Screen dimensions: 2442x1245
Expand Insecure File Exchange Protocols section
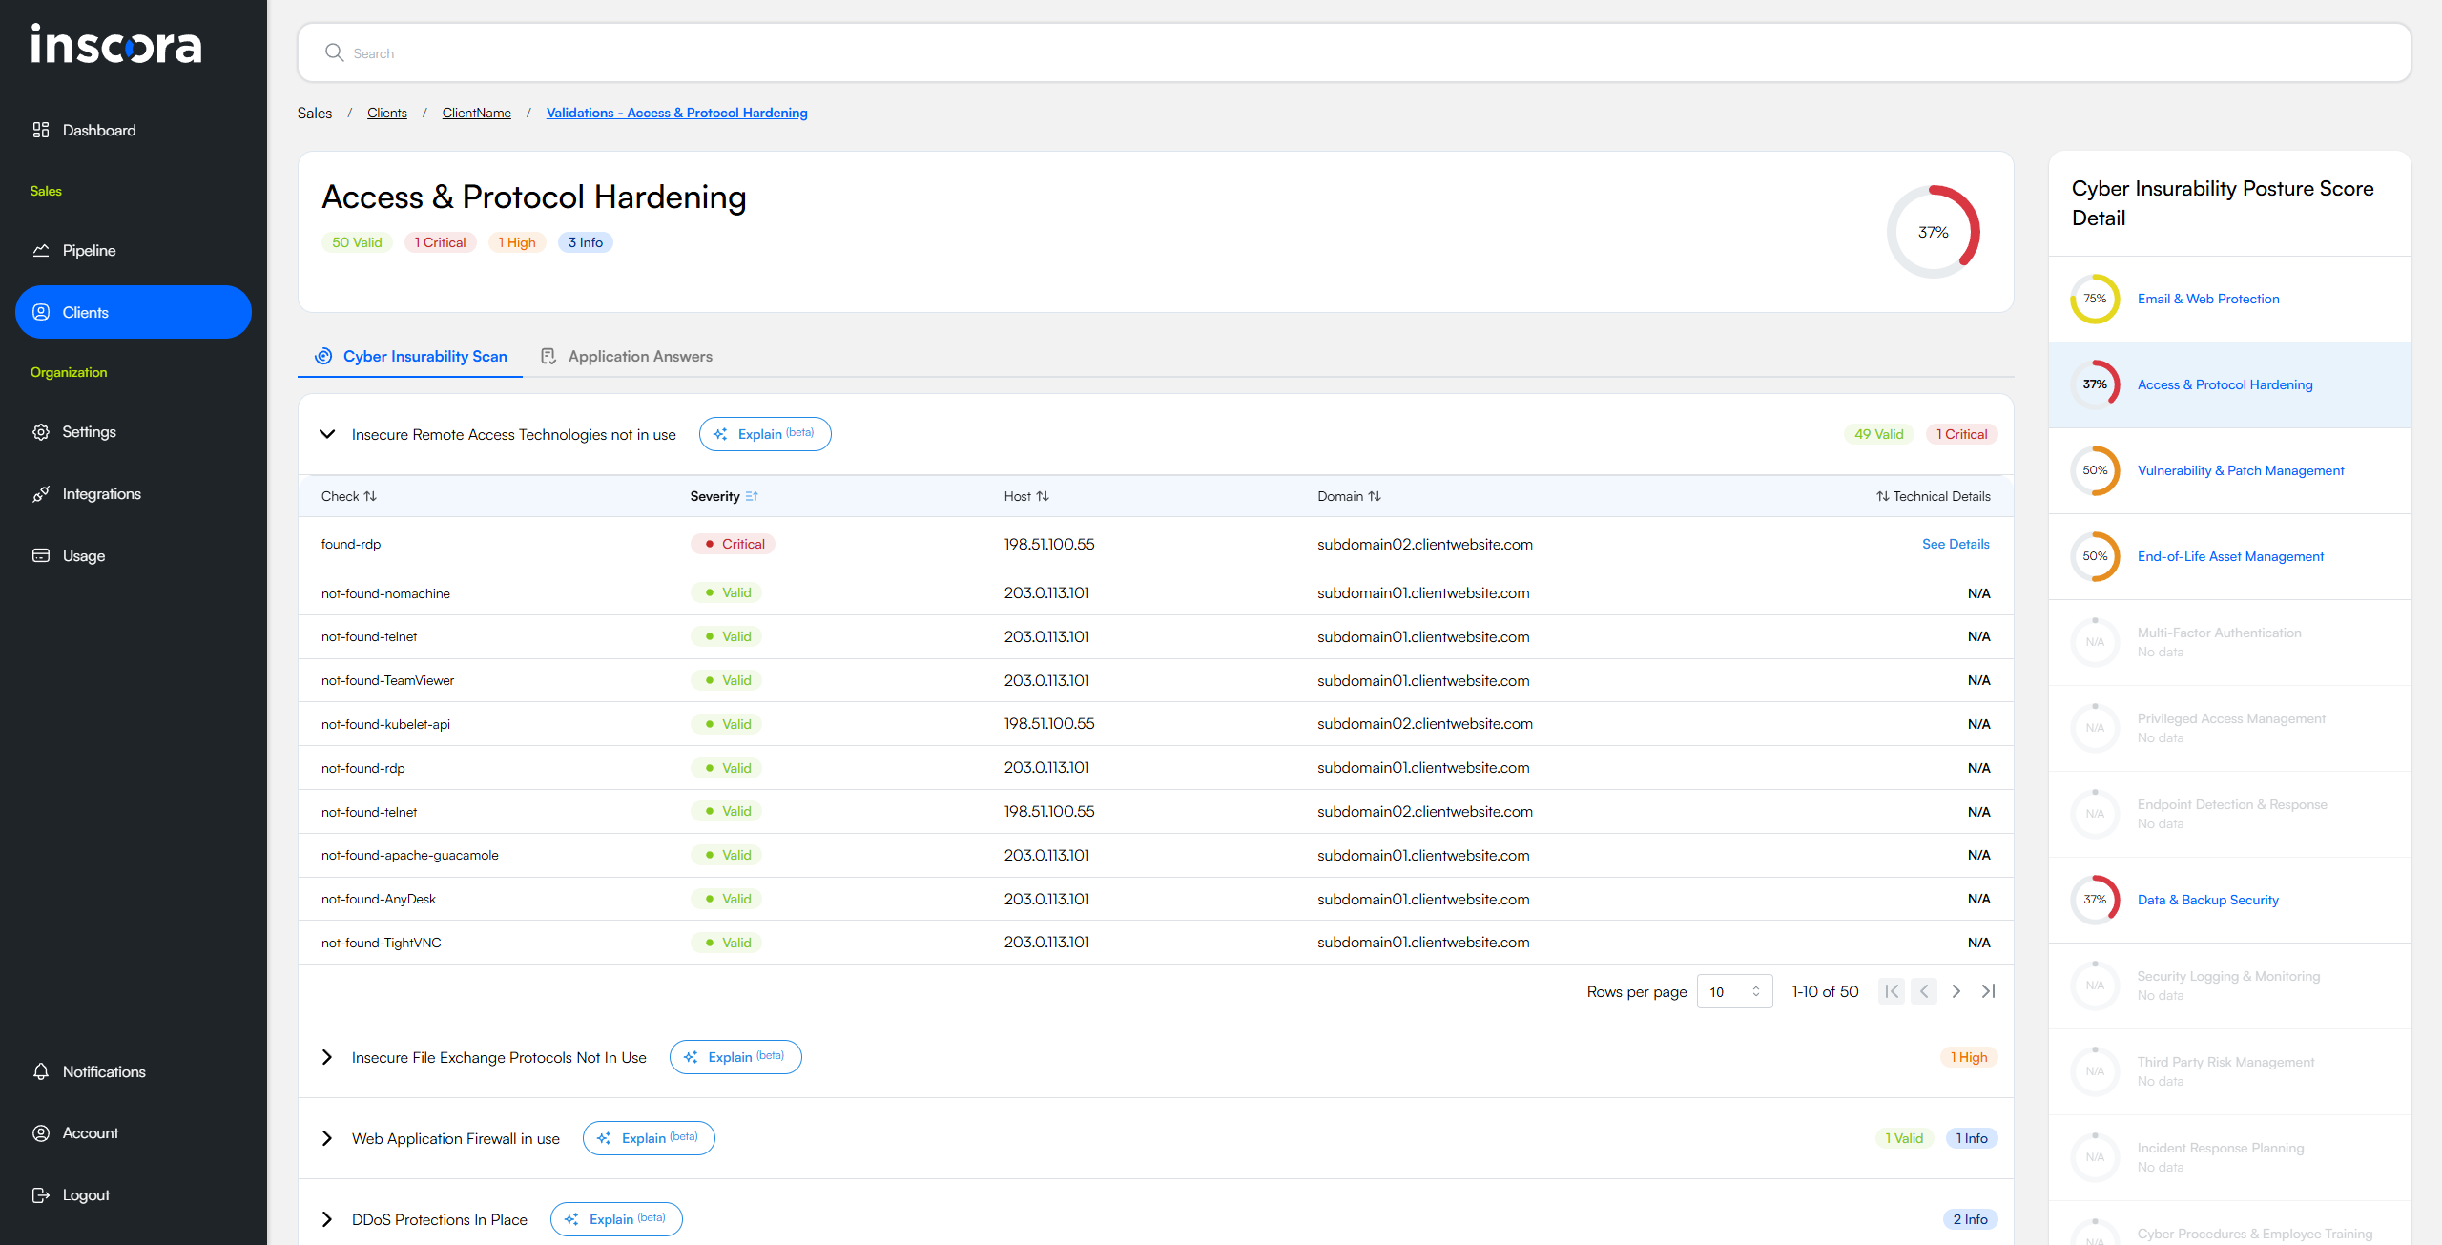pos(327,1057)
